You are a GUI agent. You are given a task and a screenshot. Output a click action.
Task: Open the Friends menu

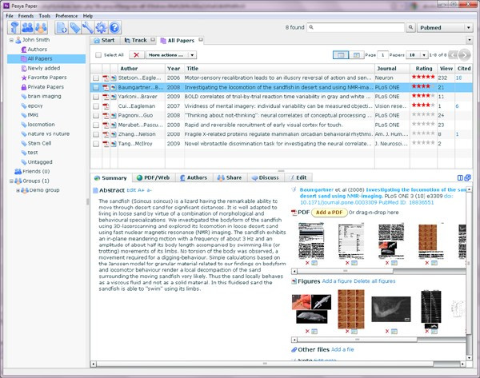coord(26,16)
